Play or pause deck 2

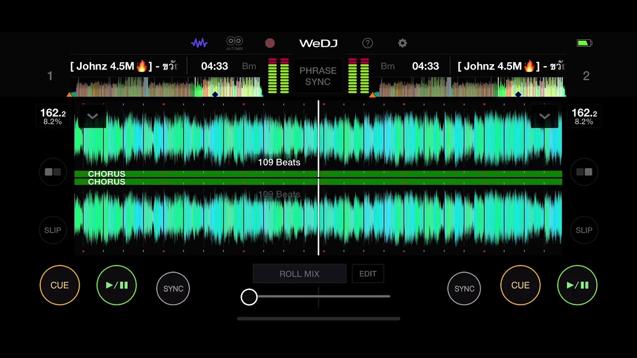577,285
